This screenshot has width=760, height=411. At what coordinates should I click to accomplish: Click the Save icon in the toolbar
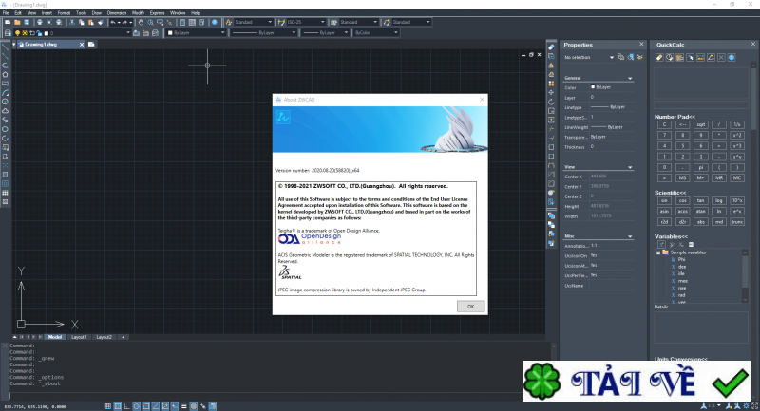[x=28, y=22]
